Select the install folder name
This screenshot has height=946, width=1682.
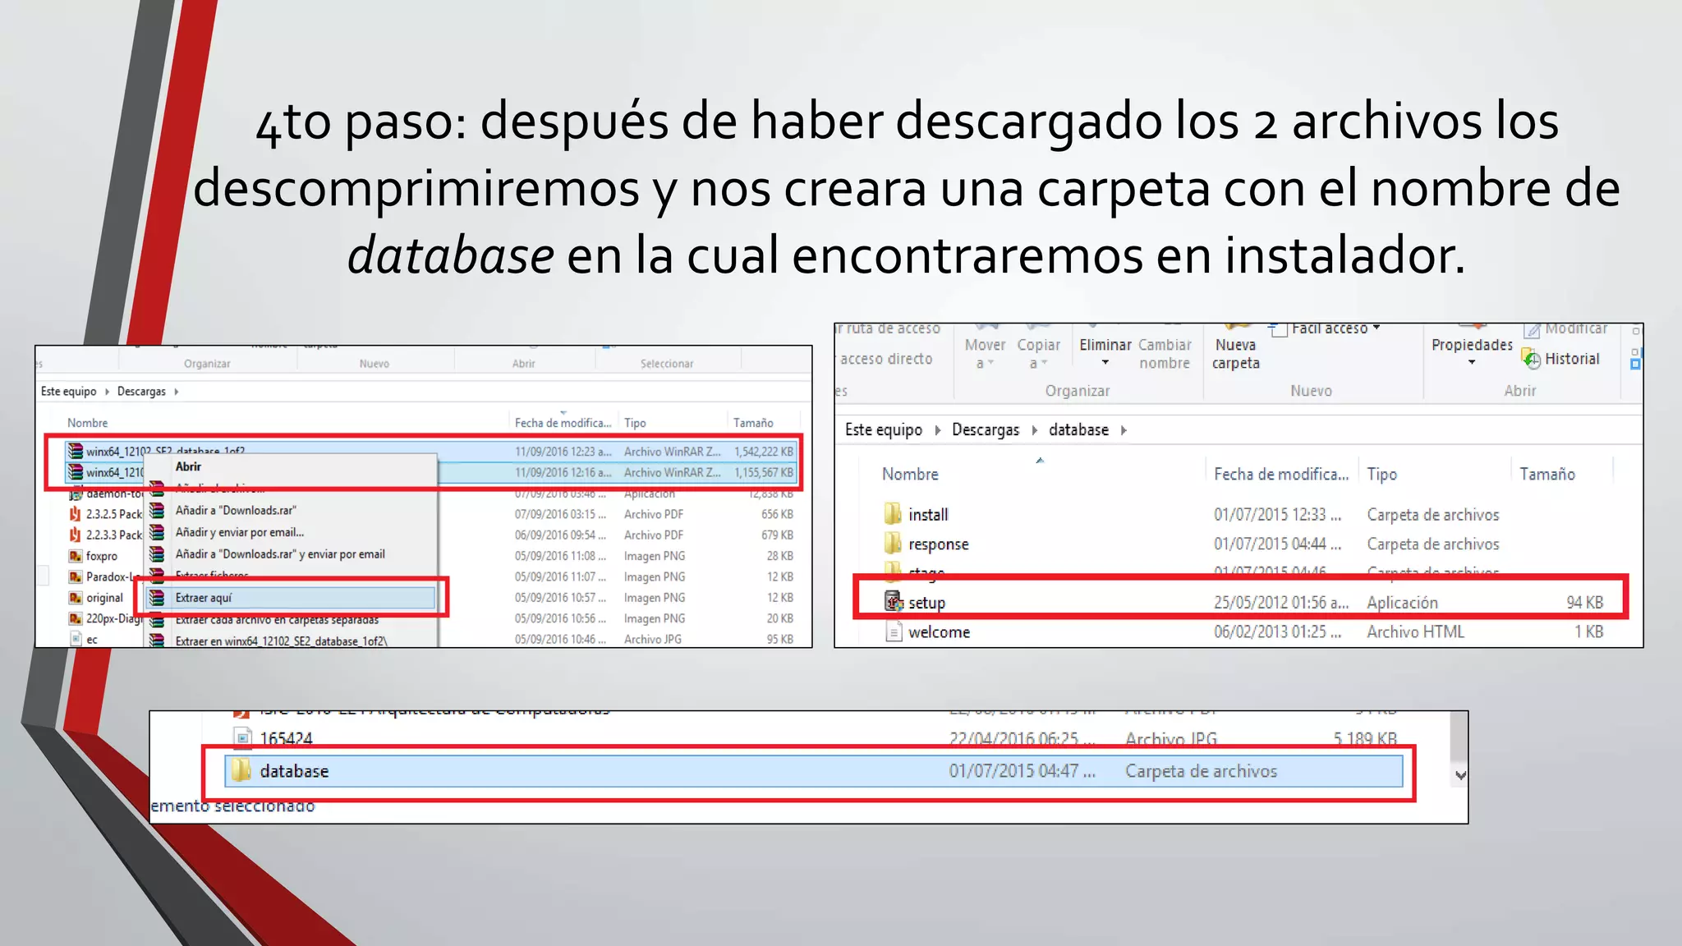pos(928,515)
